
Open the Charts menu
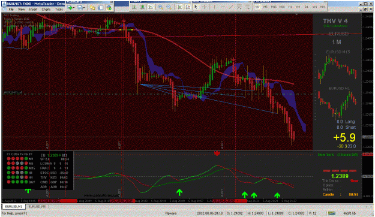point(46,10)
